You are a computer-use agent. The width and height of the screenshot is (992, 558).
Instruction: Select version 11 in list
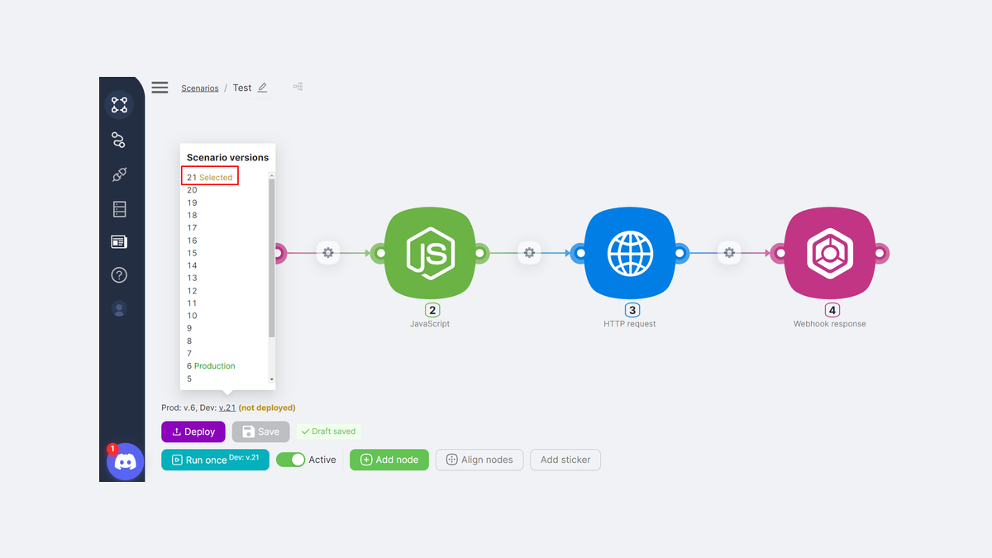tap(192, 303)
